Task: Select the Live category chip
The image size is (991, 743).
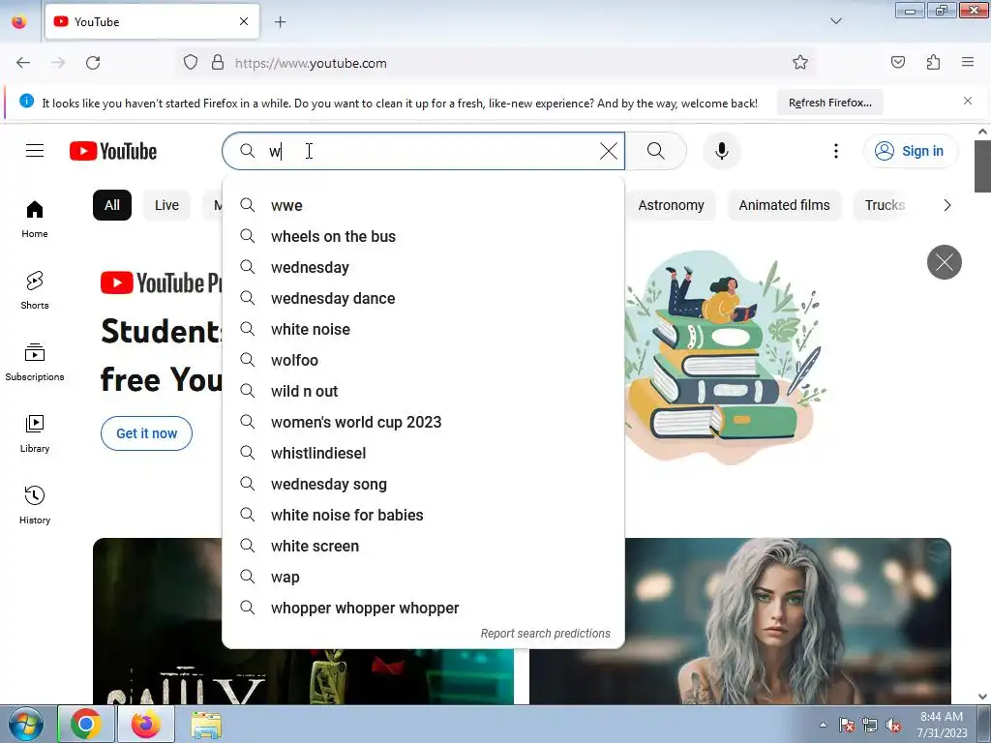Action: coord(166,205)
